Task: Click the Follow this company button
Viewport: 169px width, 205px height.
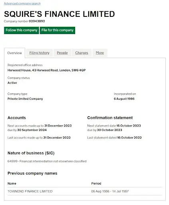Action: coord(22,30)
